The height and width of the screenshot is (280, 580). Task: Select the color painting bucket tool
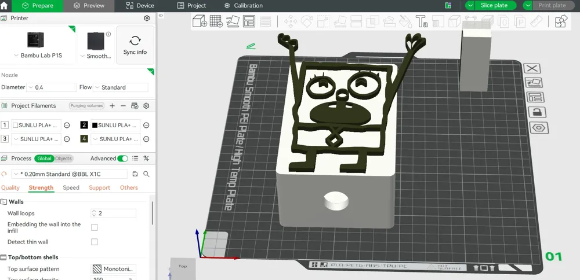pos(405,21)
